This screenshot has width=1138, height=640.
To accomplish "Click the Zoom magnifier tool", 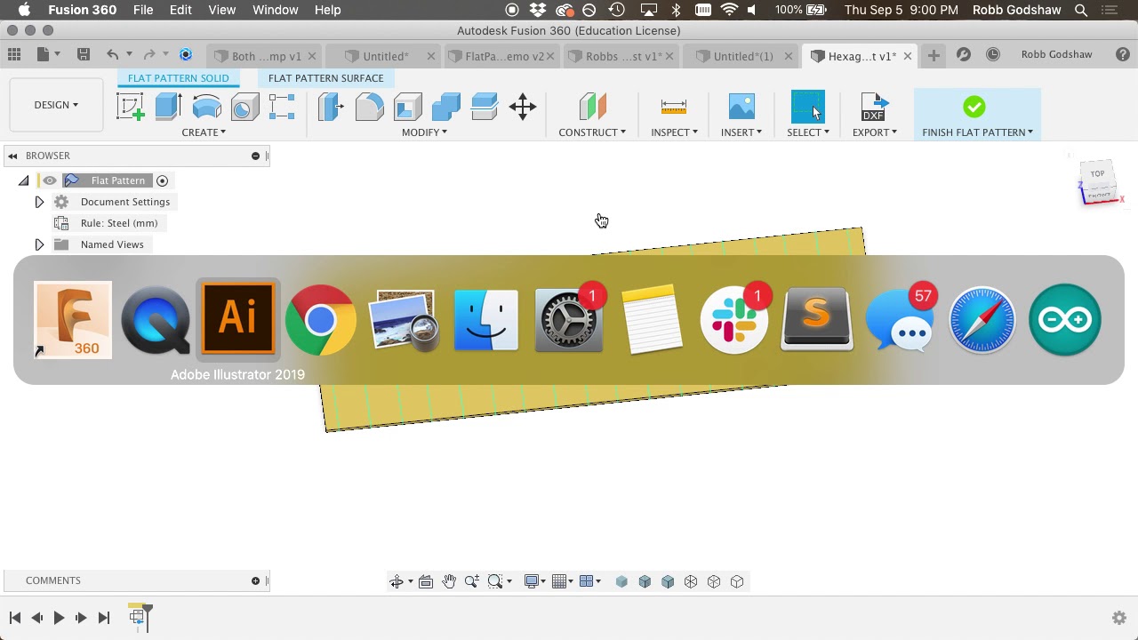I will click(472, 581).
